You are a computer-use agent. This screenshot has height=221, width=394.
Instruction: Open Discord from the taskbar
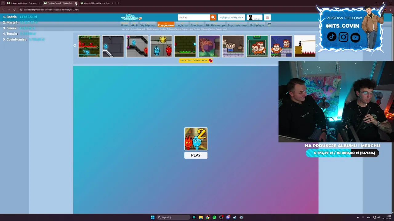point(228,217)
